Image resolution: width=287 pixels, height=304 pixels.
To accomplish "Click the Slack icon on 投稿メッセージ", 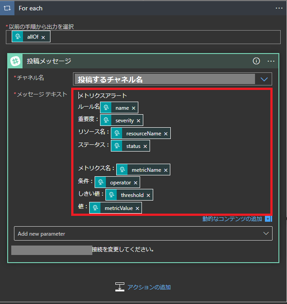I will click(x=15, y=61).
